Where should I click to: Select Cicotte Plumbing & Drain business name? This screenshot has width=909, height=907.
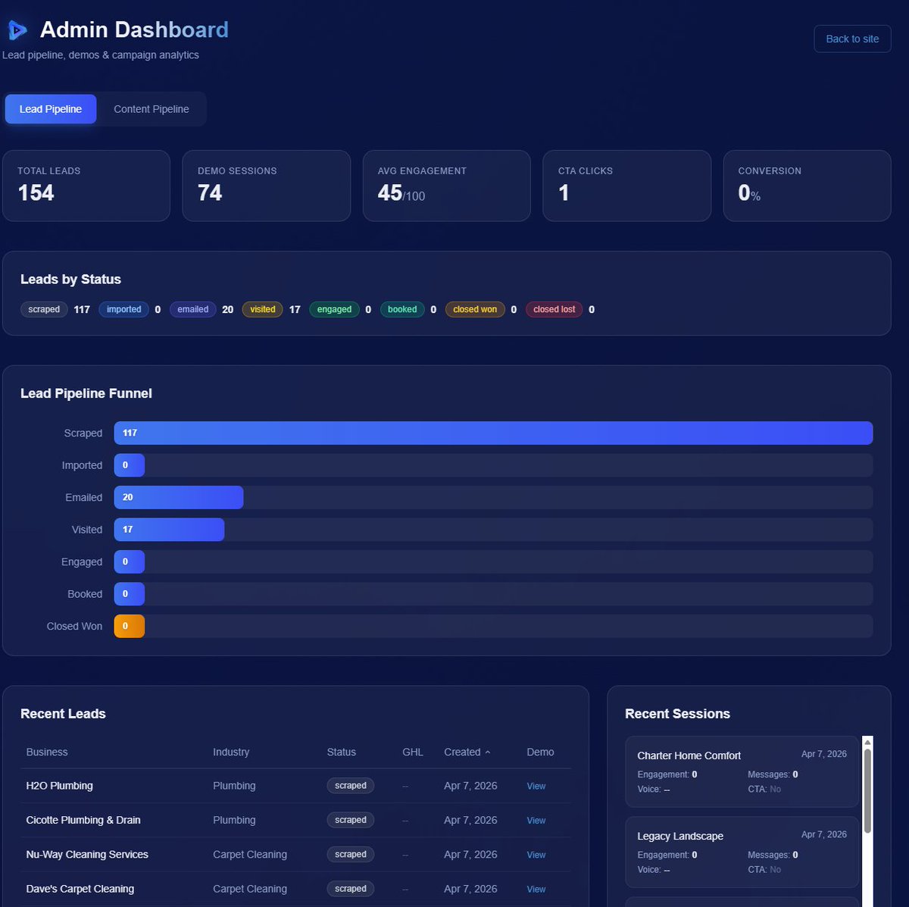tap(83, 820)
